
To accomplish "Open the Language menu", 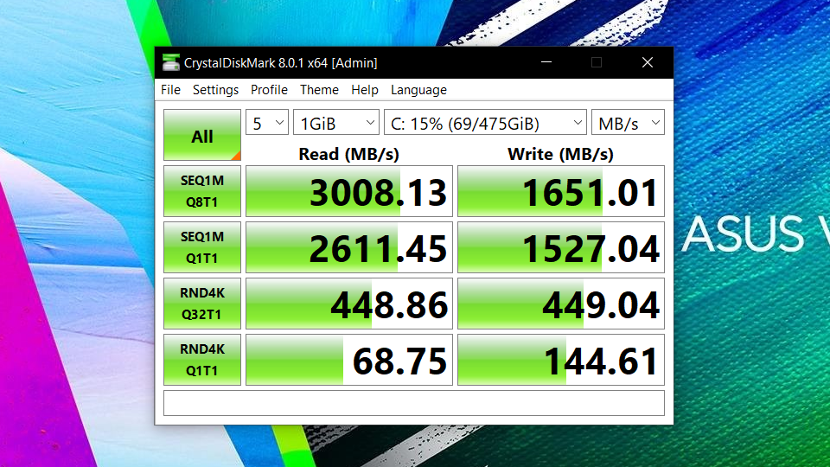I will pos(418,90).
